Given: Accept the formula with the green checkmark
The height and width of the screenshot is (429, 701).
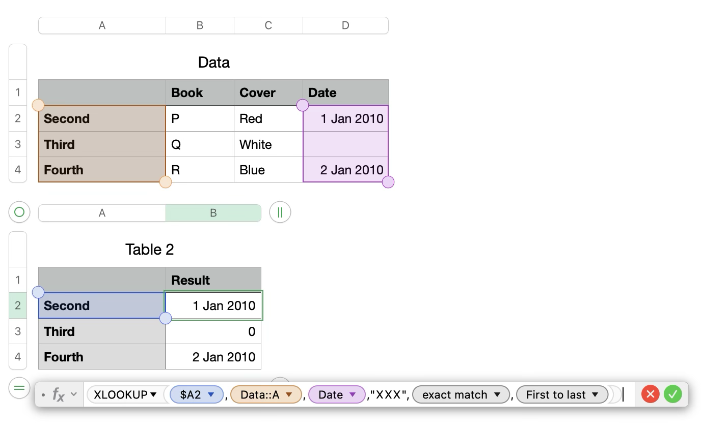Looking at the screenshot, I should [673, 394].
